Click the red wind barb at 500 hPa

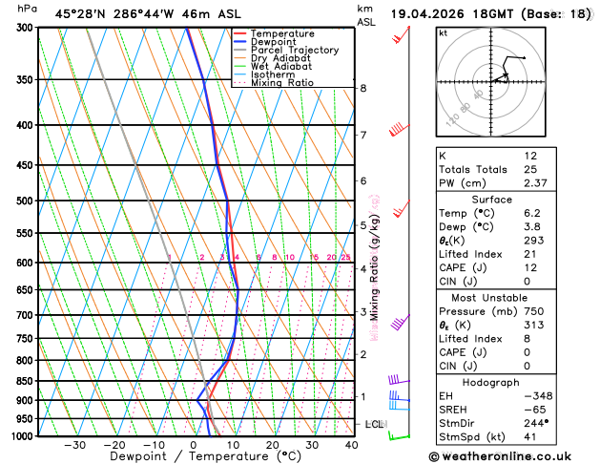(402, 208)
